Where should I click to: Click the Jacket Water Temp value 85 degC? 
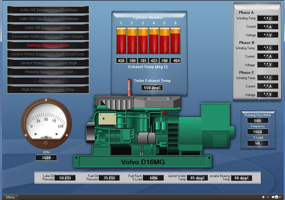pos(198,178)
